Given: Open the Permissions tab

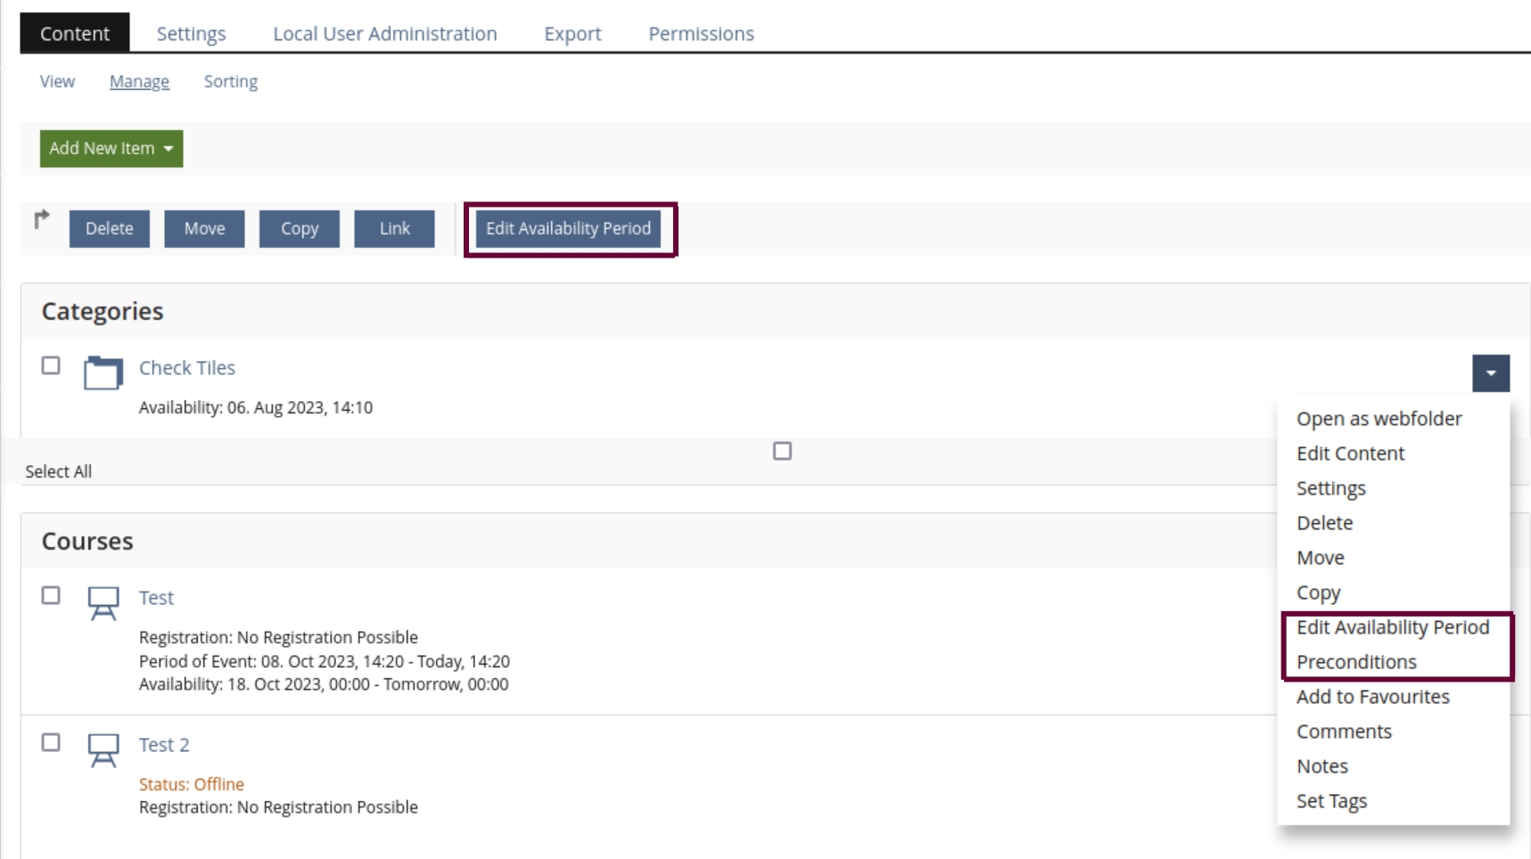Looking at the screenshot, I should tap(702, 33).
